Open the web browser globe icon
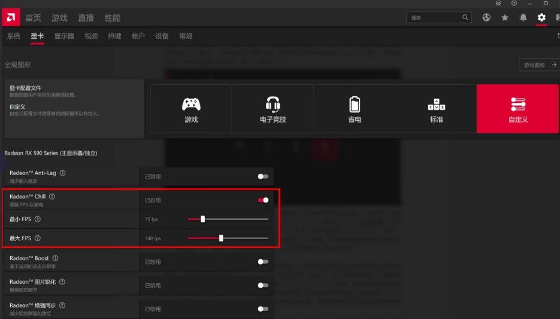Viewport: 560px width, 319px height. [486, 17]
